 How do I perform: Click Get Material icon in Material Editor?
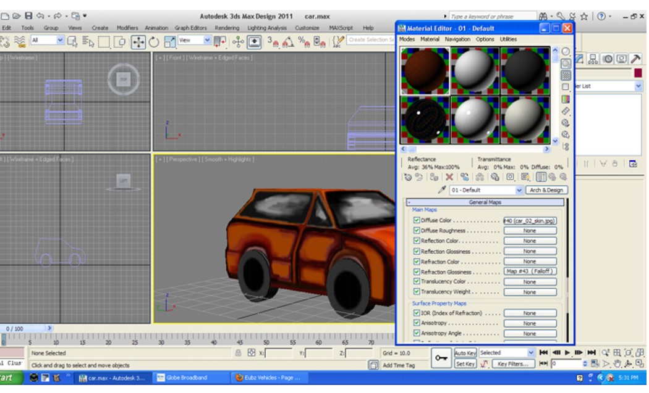pos(408,177)
